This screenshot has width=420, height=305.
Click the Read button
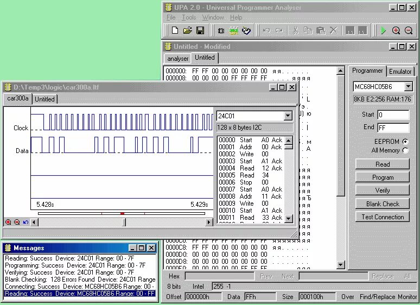coord(383,164)
